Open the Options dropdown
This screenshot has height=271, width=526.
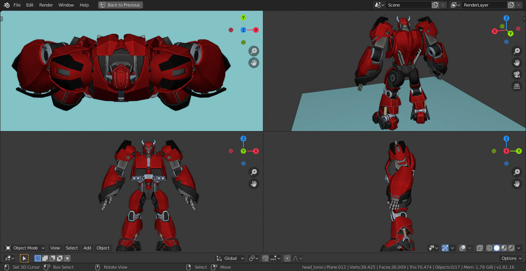click(511, 258)
